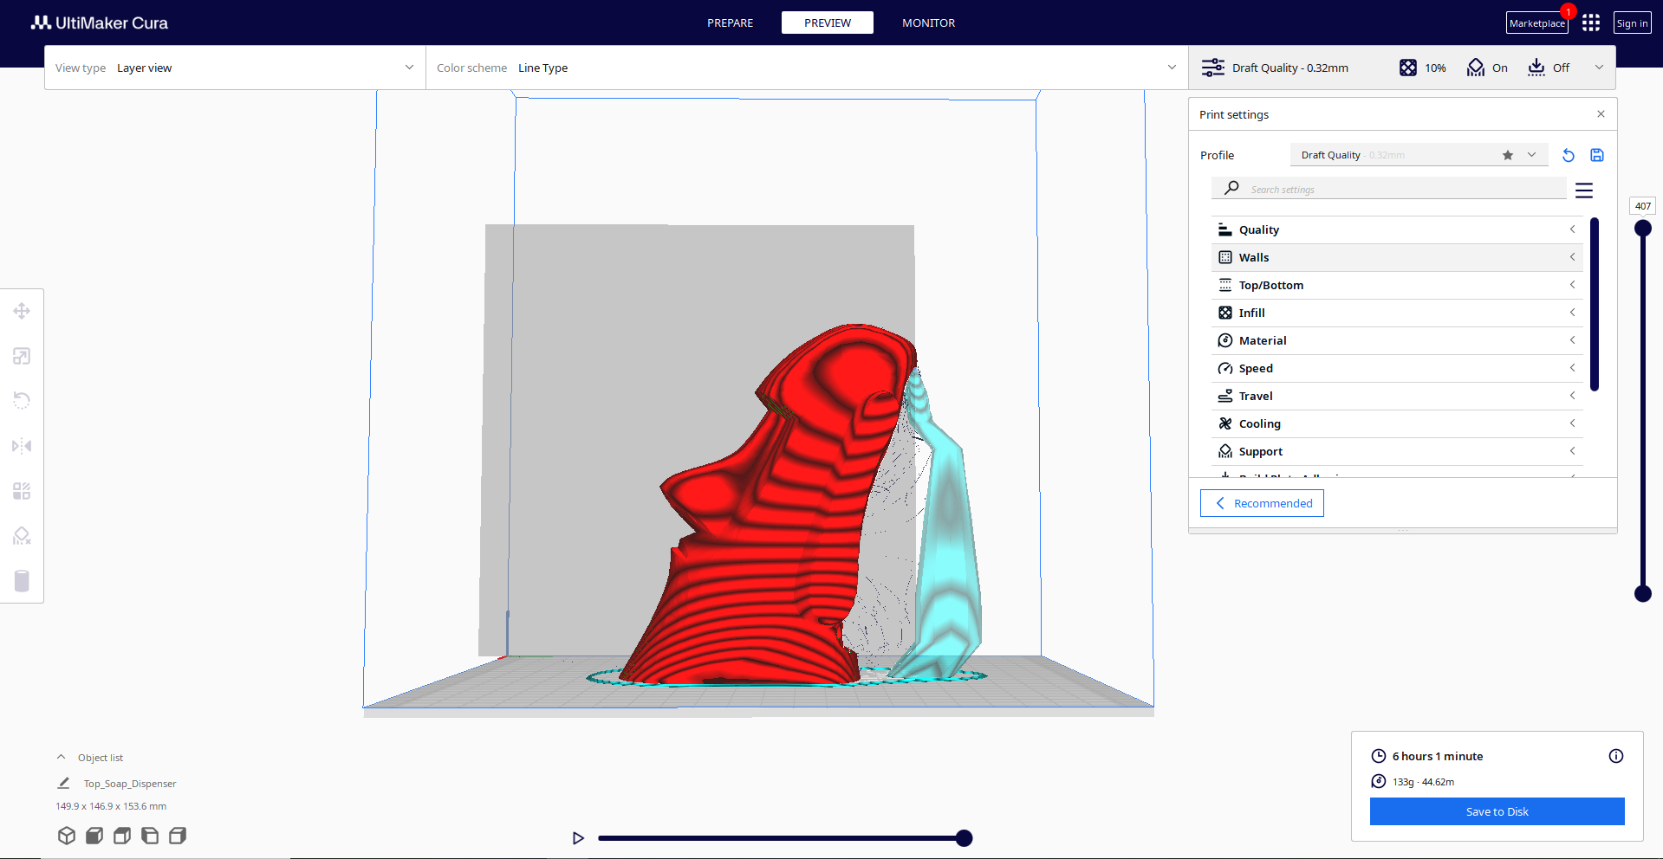
Task: Click the search magnifier icon in settings
Action: tap(1231, 188)
